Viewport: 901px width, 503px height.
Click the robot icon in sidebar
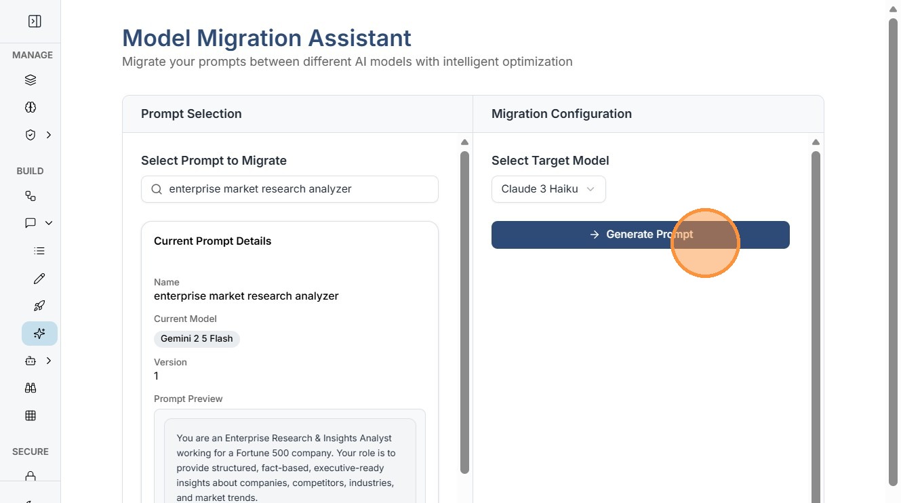coord(31,361)
